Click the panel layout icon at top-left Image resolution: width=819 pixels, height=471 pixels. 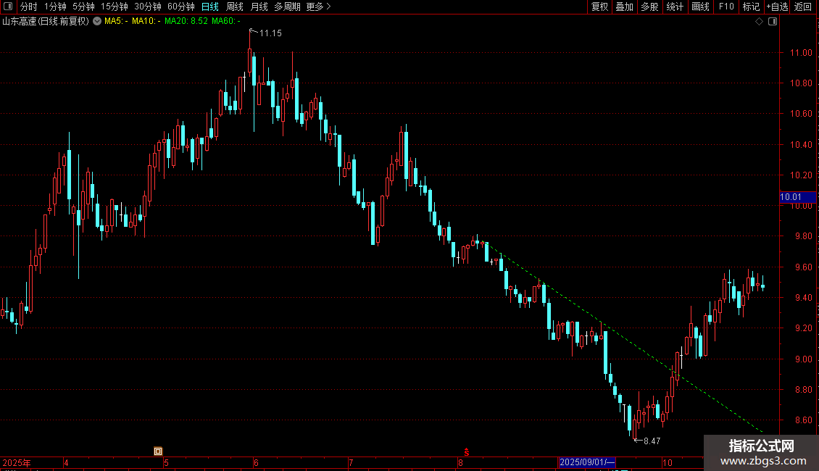[x=8, y=7]
